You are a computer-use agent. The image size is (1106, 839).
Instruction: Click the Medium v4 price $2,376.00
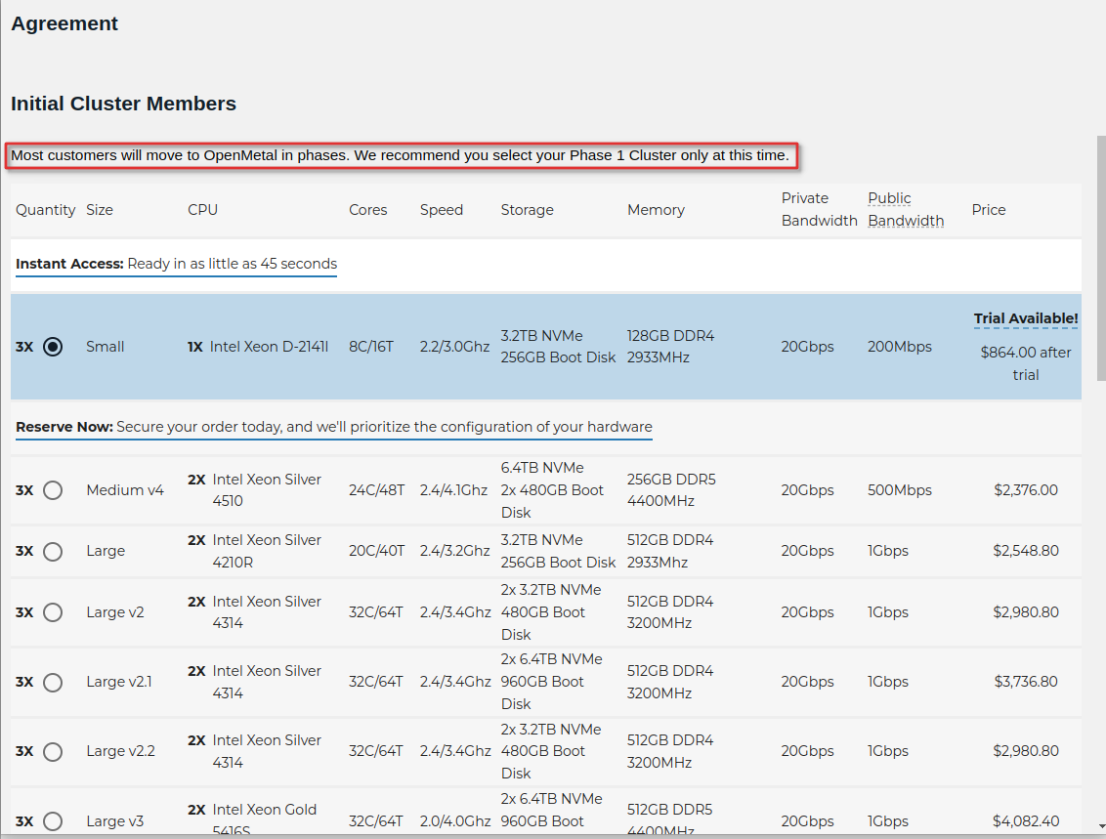coord(1025,490)
